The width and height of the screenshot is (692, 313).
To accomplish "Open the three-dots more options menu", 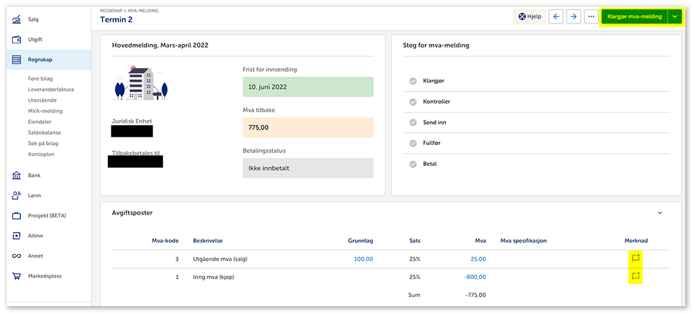I will coord(592,16).
